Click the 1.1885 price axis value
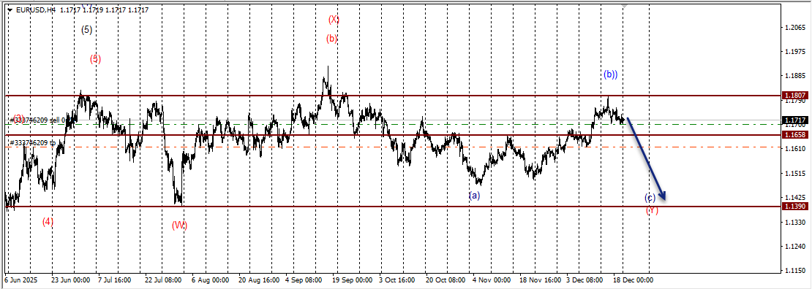The image size is (812, 289). pos(795,75)
